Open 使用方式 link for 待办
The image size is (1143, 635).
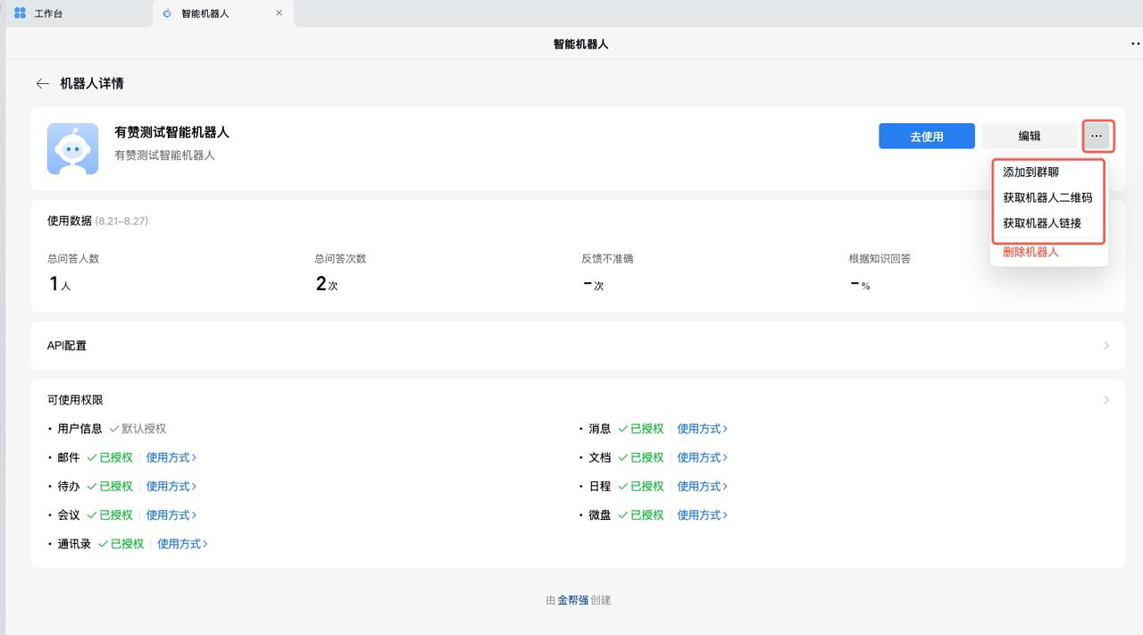pyautogui.click(x=171, y=486)
